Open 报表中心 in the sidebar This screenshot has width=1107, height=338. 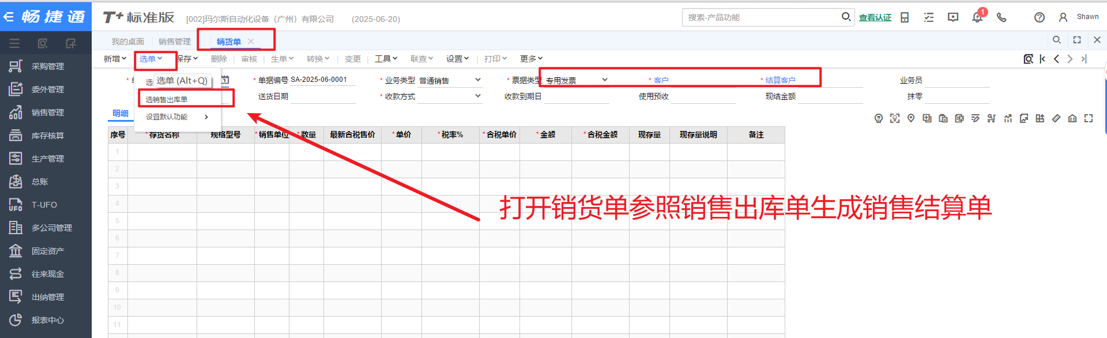coord(47,320)
